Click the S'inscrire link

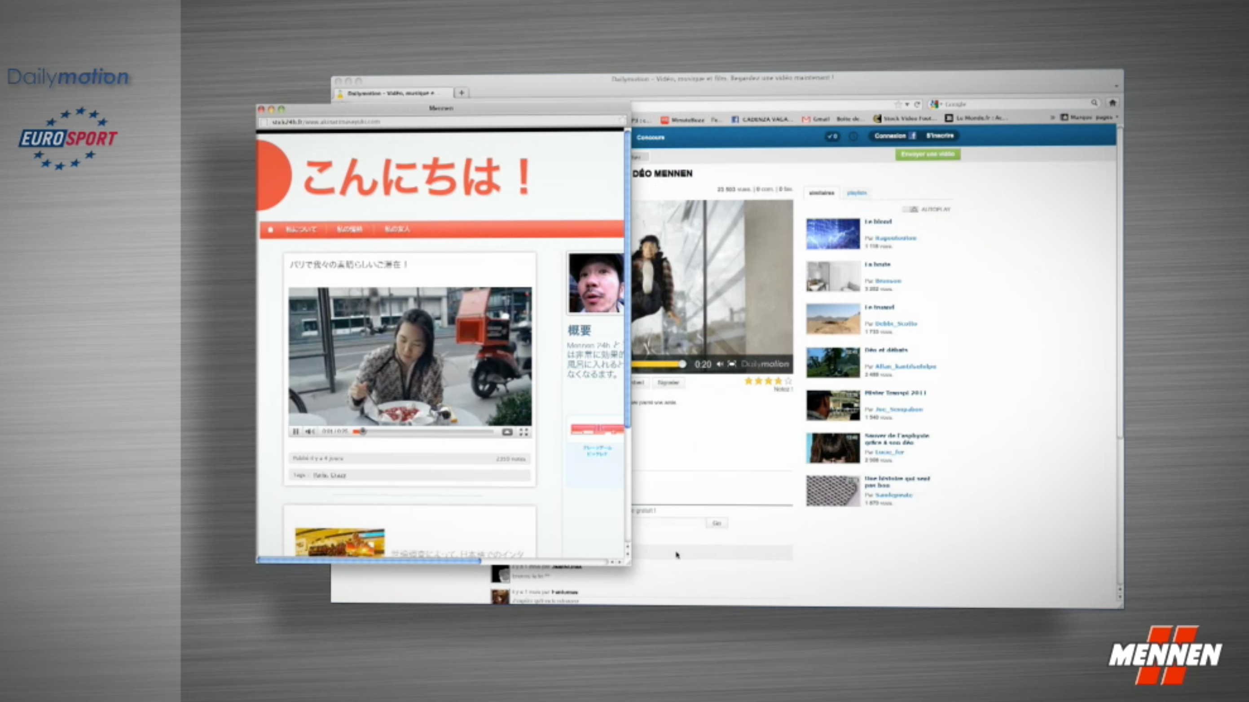[940, 136]
